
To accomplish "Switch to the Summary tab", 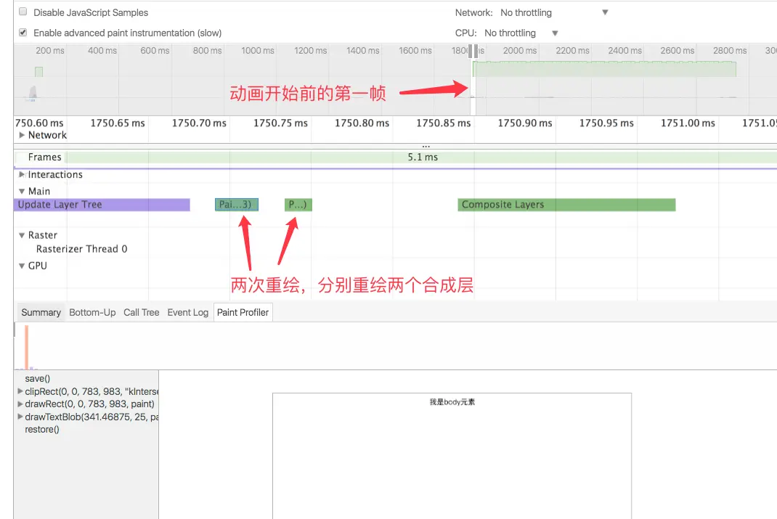I will (41, 313).
